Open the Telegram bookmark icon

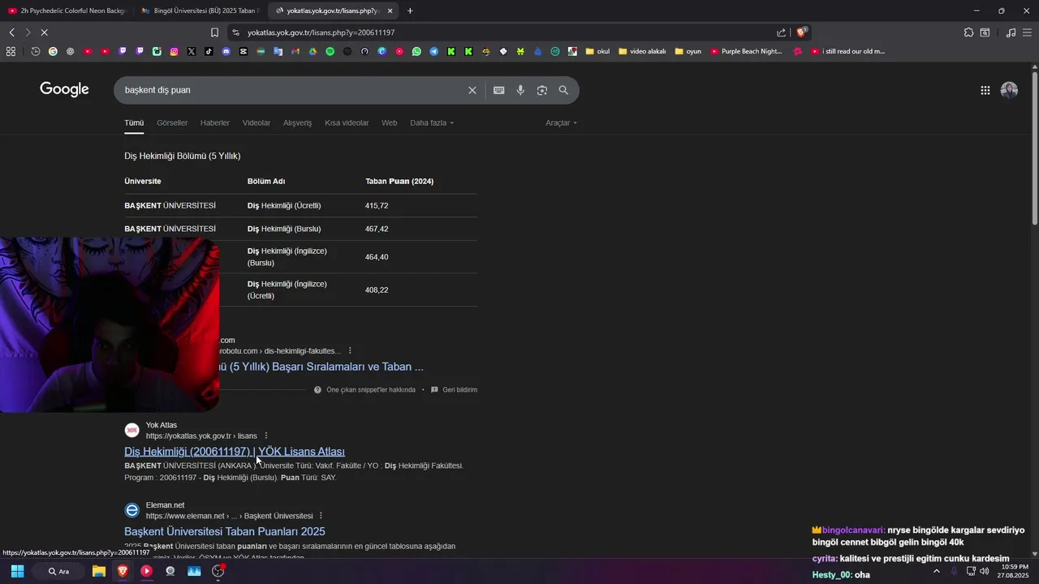click(x=433, y=51)
